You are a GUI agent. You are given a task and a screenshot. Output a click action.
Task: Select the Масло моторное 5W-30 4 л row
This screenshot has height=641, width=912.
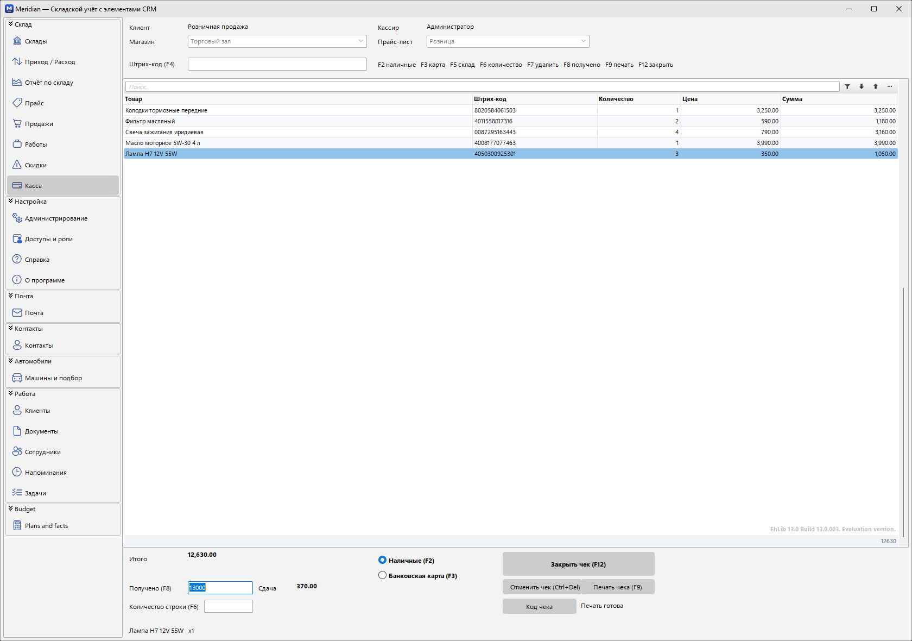point(511,143)
